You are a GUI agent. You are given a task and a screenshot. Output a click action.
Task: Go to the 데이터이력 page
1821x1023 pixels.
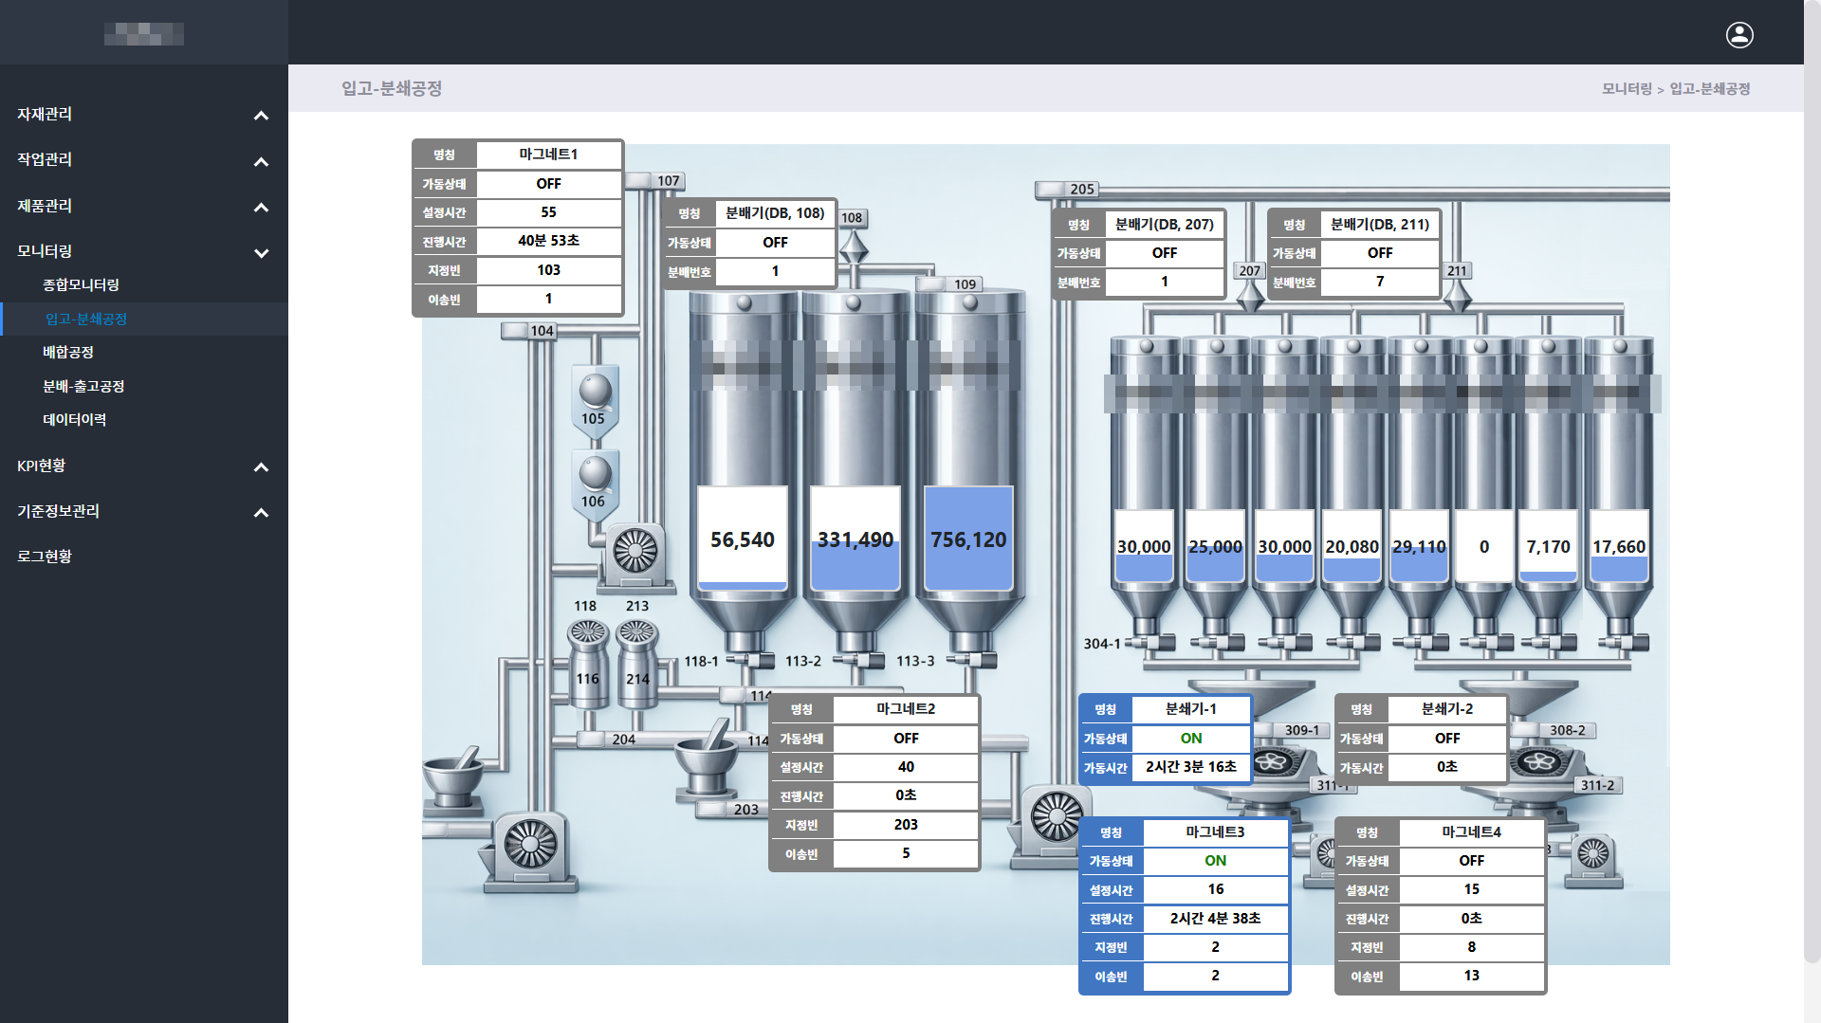click(x=74, y=420)
